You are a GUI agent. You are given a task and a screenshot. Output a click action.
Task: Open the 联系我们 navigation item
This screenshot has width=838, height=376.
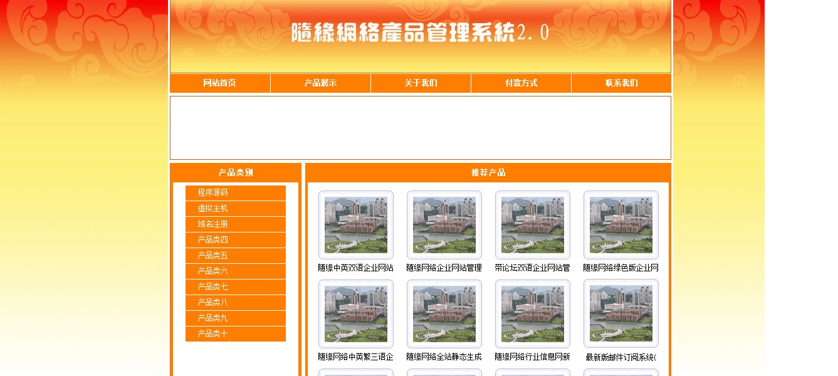pyautogui.click(x=621, y=83)
